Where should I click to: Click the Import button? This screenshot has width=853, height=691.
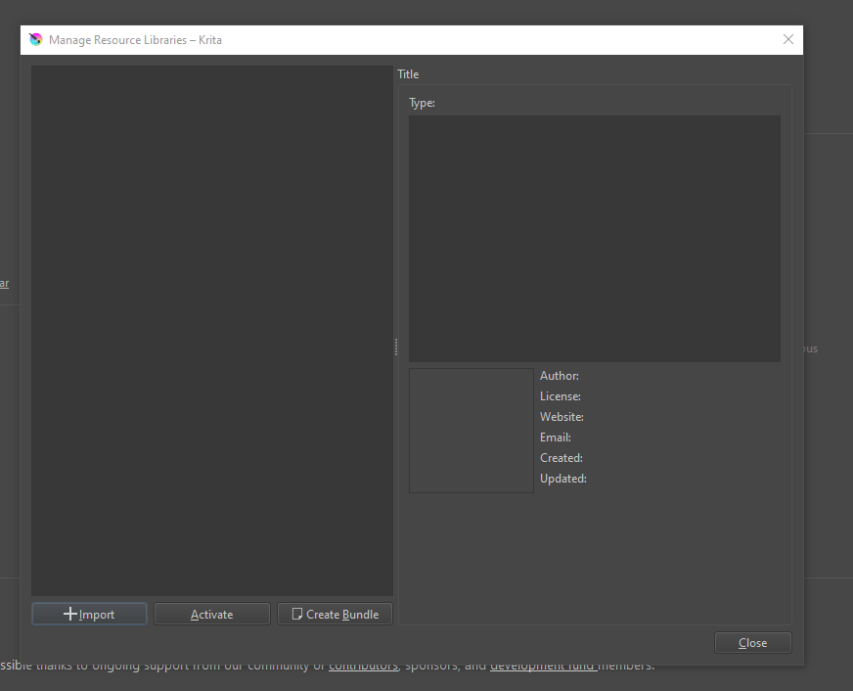(89, 614)
